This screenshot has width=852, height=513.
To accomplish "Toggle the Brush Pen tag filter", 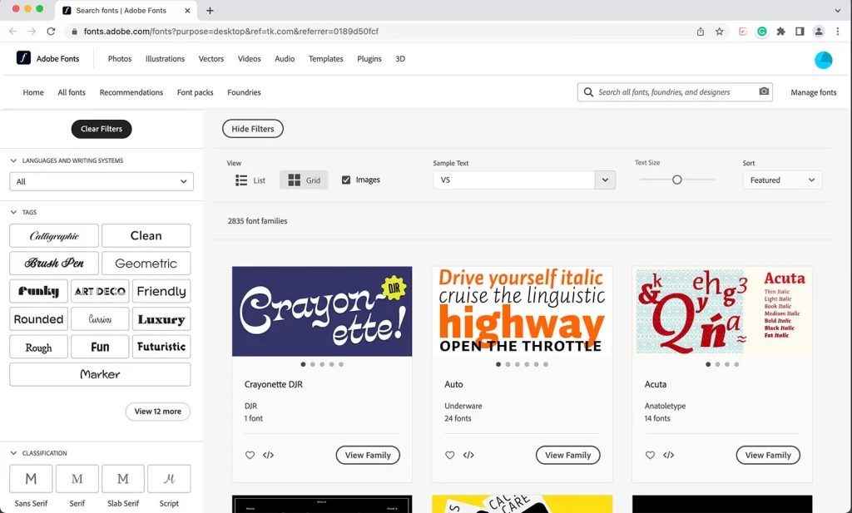I will 54,264.
